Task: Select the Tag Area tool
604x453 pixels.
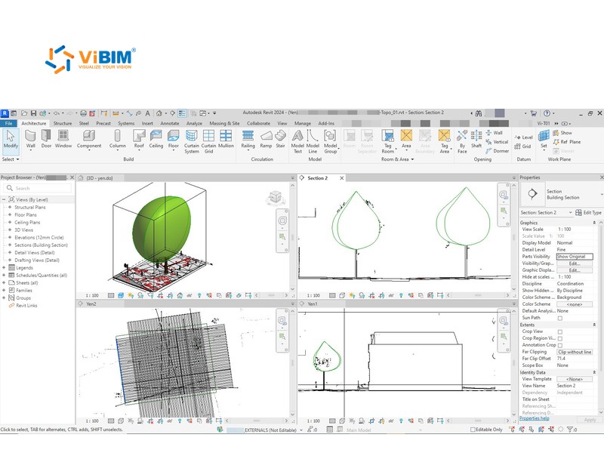Action: click(x=445, y=141)
